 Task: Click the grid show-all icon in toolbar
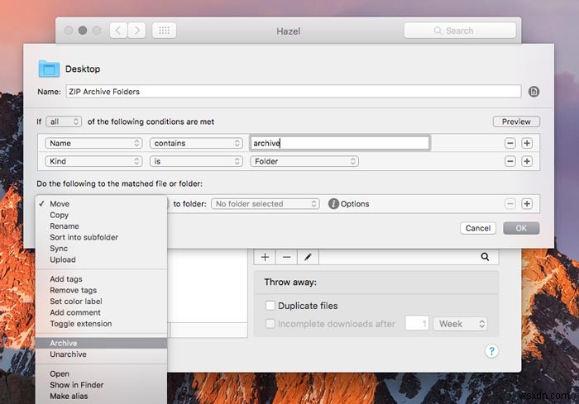coord(163,31)
